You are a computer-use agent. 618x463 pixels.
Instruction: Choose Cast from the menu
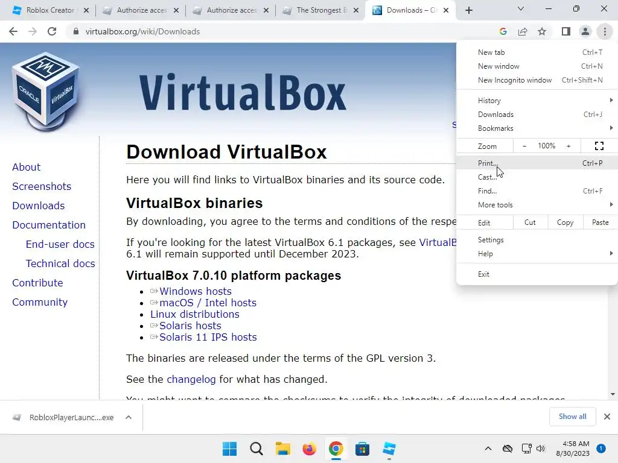tap(537, 177)
